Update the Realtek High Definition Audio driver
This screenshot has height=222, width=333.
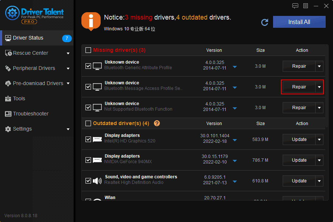click(299, 181)
